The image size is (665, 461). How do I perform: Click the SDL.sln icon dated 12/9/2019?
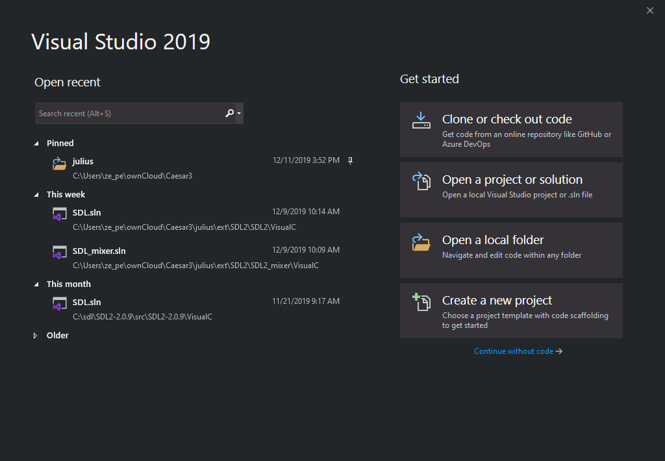click(59, 214)
